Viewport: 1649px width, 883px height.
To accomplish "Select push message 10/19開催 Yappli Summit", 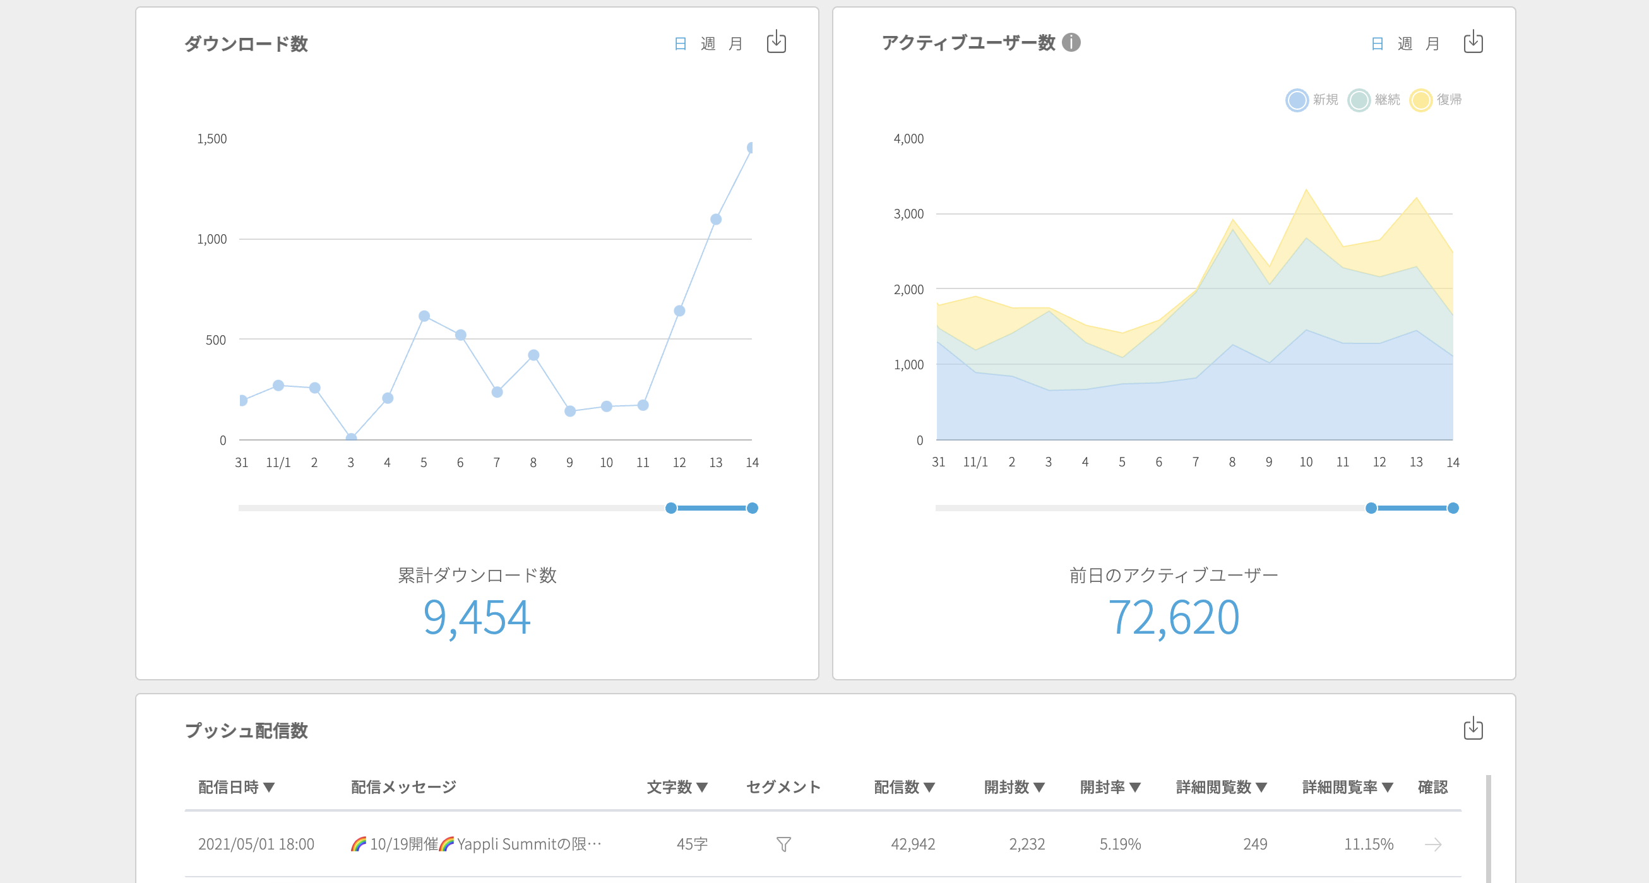I will [x=475, y=844].
